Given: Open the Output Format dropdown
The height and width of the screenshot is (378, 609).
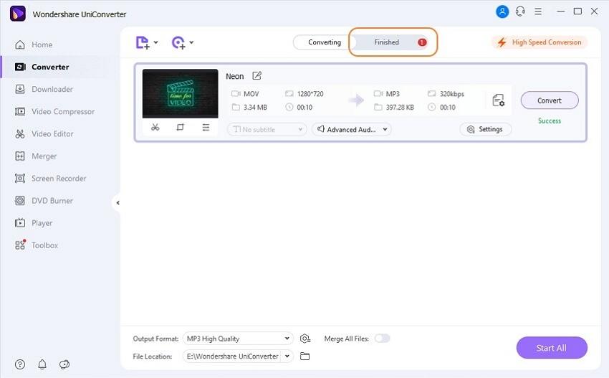Looking at the screenshot, I should point(238,339).
